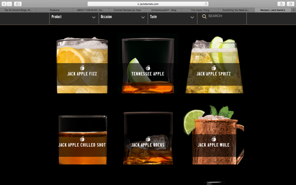296x185 pixels.
Task: Click the Safari back arrow button
Action: coord(4,4)
